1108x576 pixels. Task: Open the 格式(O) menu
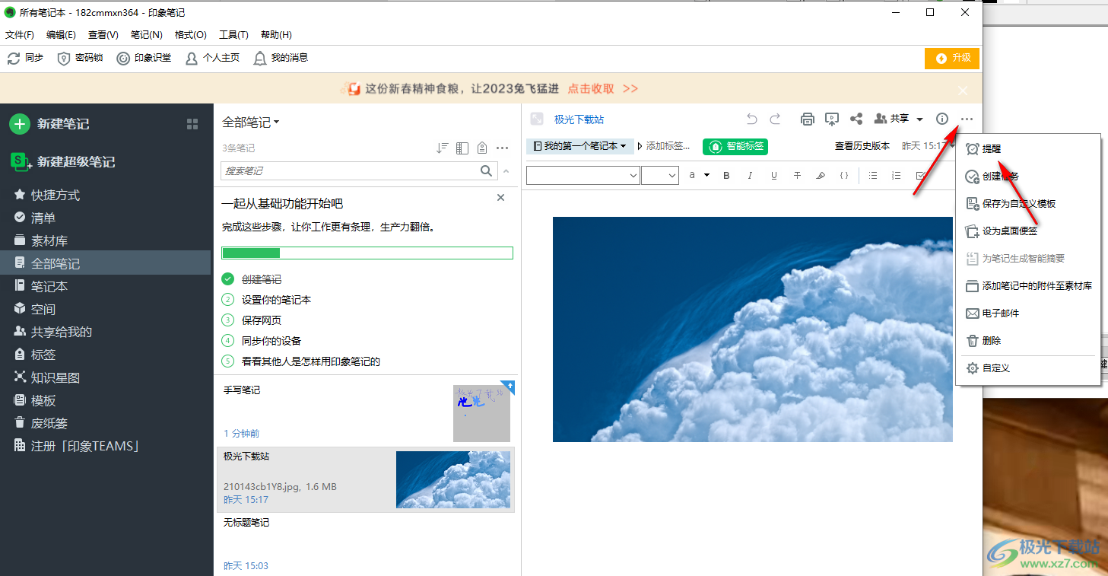click(191, 35)
